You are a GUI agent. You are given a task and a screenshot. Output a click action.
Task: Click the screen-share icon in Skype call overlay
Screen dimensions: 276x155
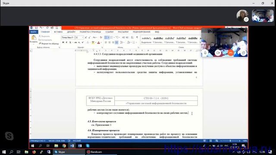click(x=243, y=53)
